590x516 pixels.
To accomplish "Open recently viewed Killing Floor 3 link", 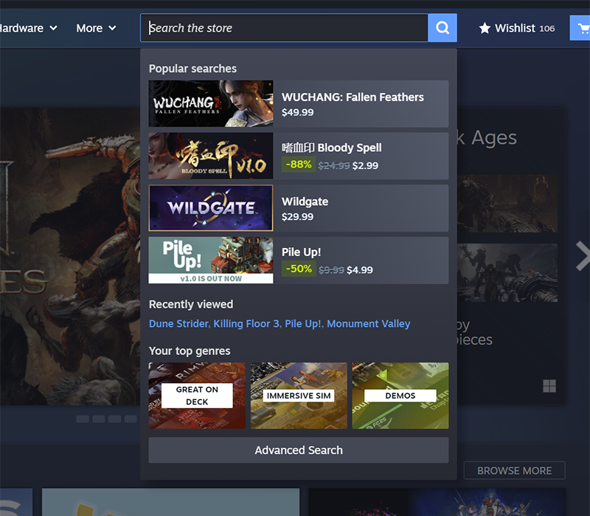I will [x=246, y=324].
